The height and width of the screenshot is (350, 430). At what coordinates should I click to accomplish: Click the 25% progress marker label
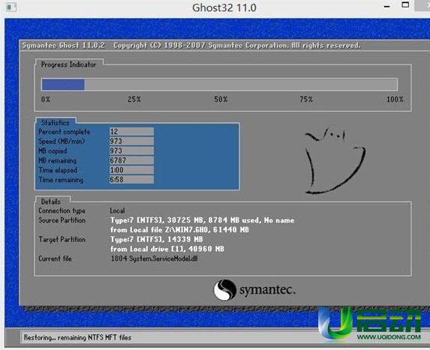(134, 99)
